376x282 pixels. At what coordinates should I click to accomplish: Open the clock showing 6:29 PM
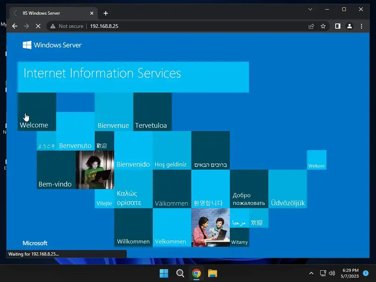pyautogui.click(x=350, y=273)
